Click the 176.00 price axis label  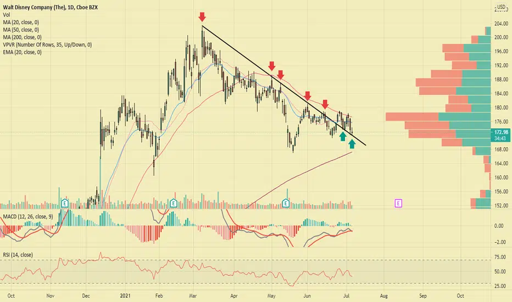click(501, 122)
